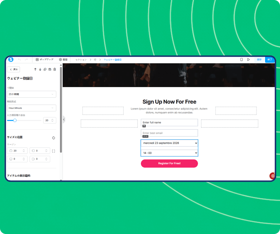Click the サイズと位置 section title
This screenshot has width=280, height=234.
(15, 137)
